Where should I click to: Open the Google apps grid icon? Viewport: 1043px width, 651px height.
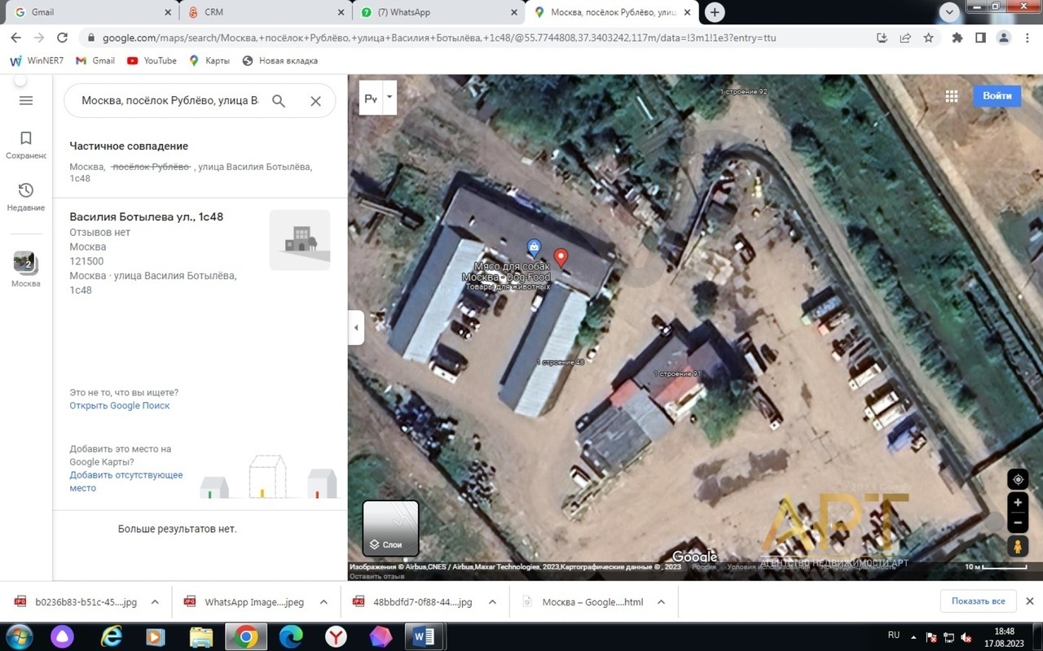tap(951, 96)
